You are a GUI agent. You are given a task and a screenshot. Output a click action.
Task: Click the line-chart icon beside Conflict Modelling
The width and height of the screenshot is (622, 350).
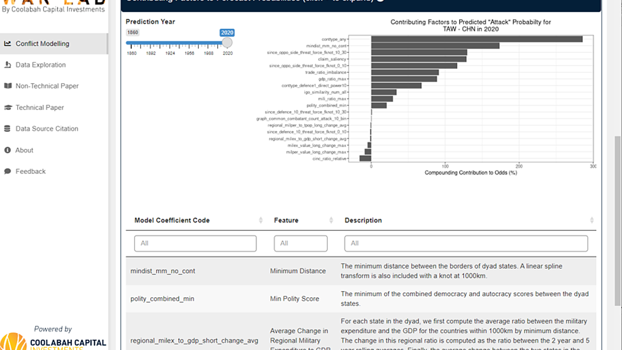point(8,44)
